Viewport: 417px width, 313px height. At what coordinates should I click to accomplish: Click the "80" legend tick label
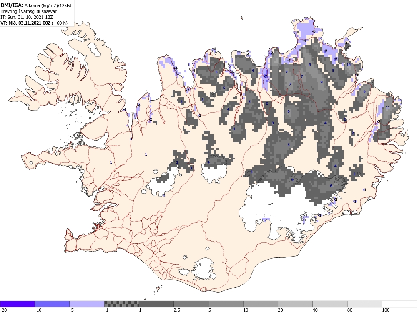(x=350, y=310)
